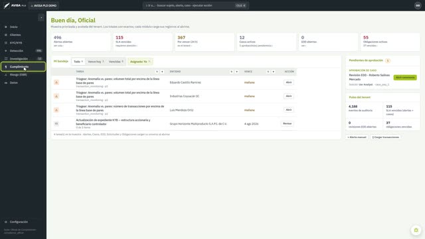This screenshot has width=425, height=239.
Task: Click the Configuración gear icon
Action: click(6, 222)
